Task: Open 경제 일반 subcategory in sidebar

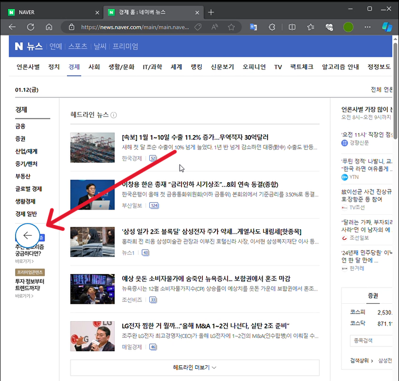Action: pyautogui.click(x=26, y=214)
